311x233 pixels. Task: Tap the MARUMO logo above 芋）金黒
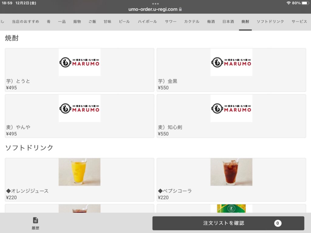231,62
